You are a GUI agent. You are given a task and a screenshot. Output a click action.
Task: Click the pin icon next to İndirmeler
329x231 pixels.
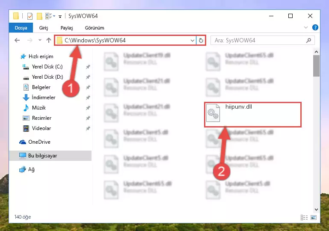pyautogui.click(x=88, y=98)
